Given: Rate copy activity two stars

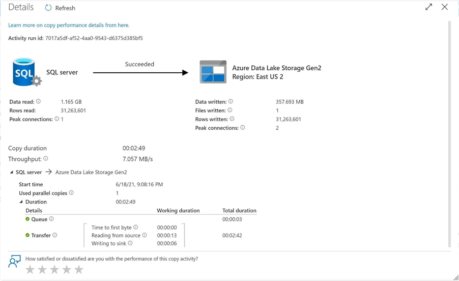Looking at the screenshot, I should [42, 269].
